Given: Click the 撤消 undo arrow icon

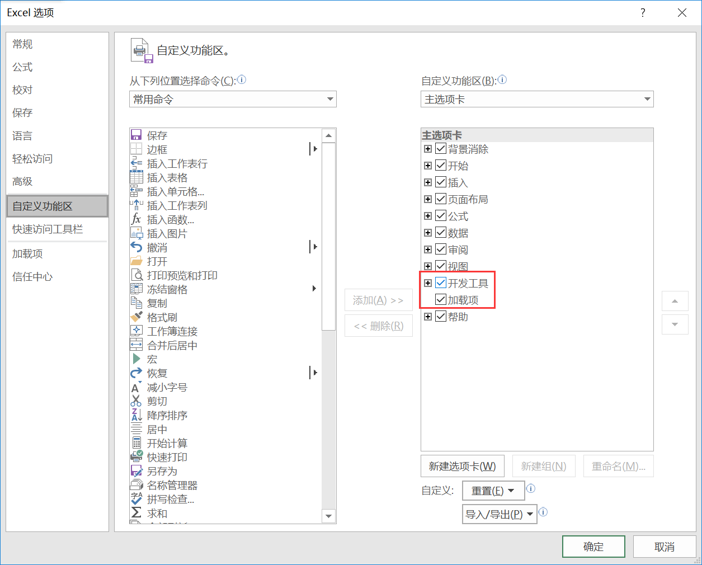Looking at the screenshot, I should point(136,247).
